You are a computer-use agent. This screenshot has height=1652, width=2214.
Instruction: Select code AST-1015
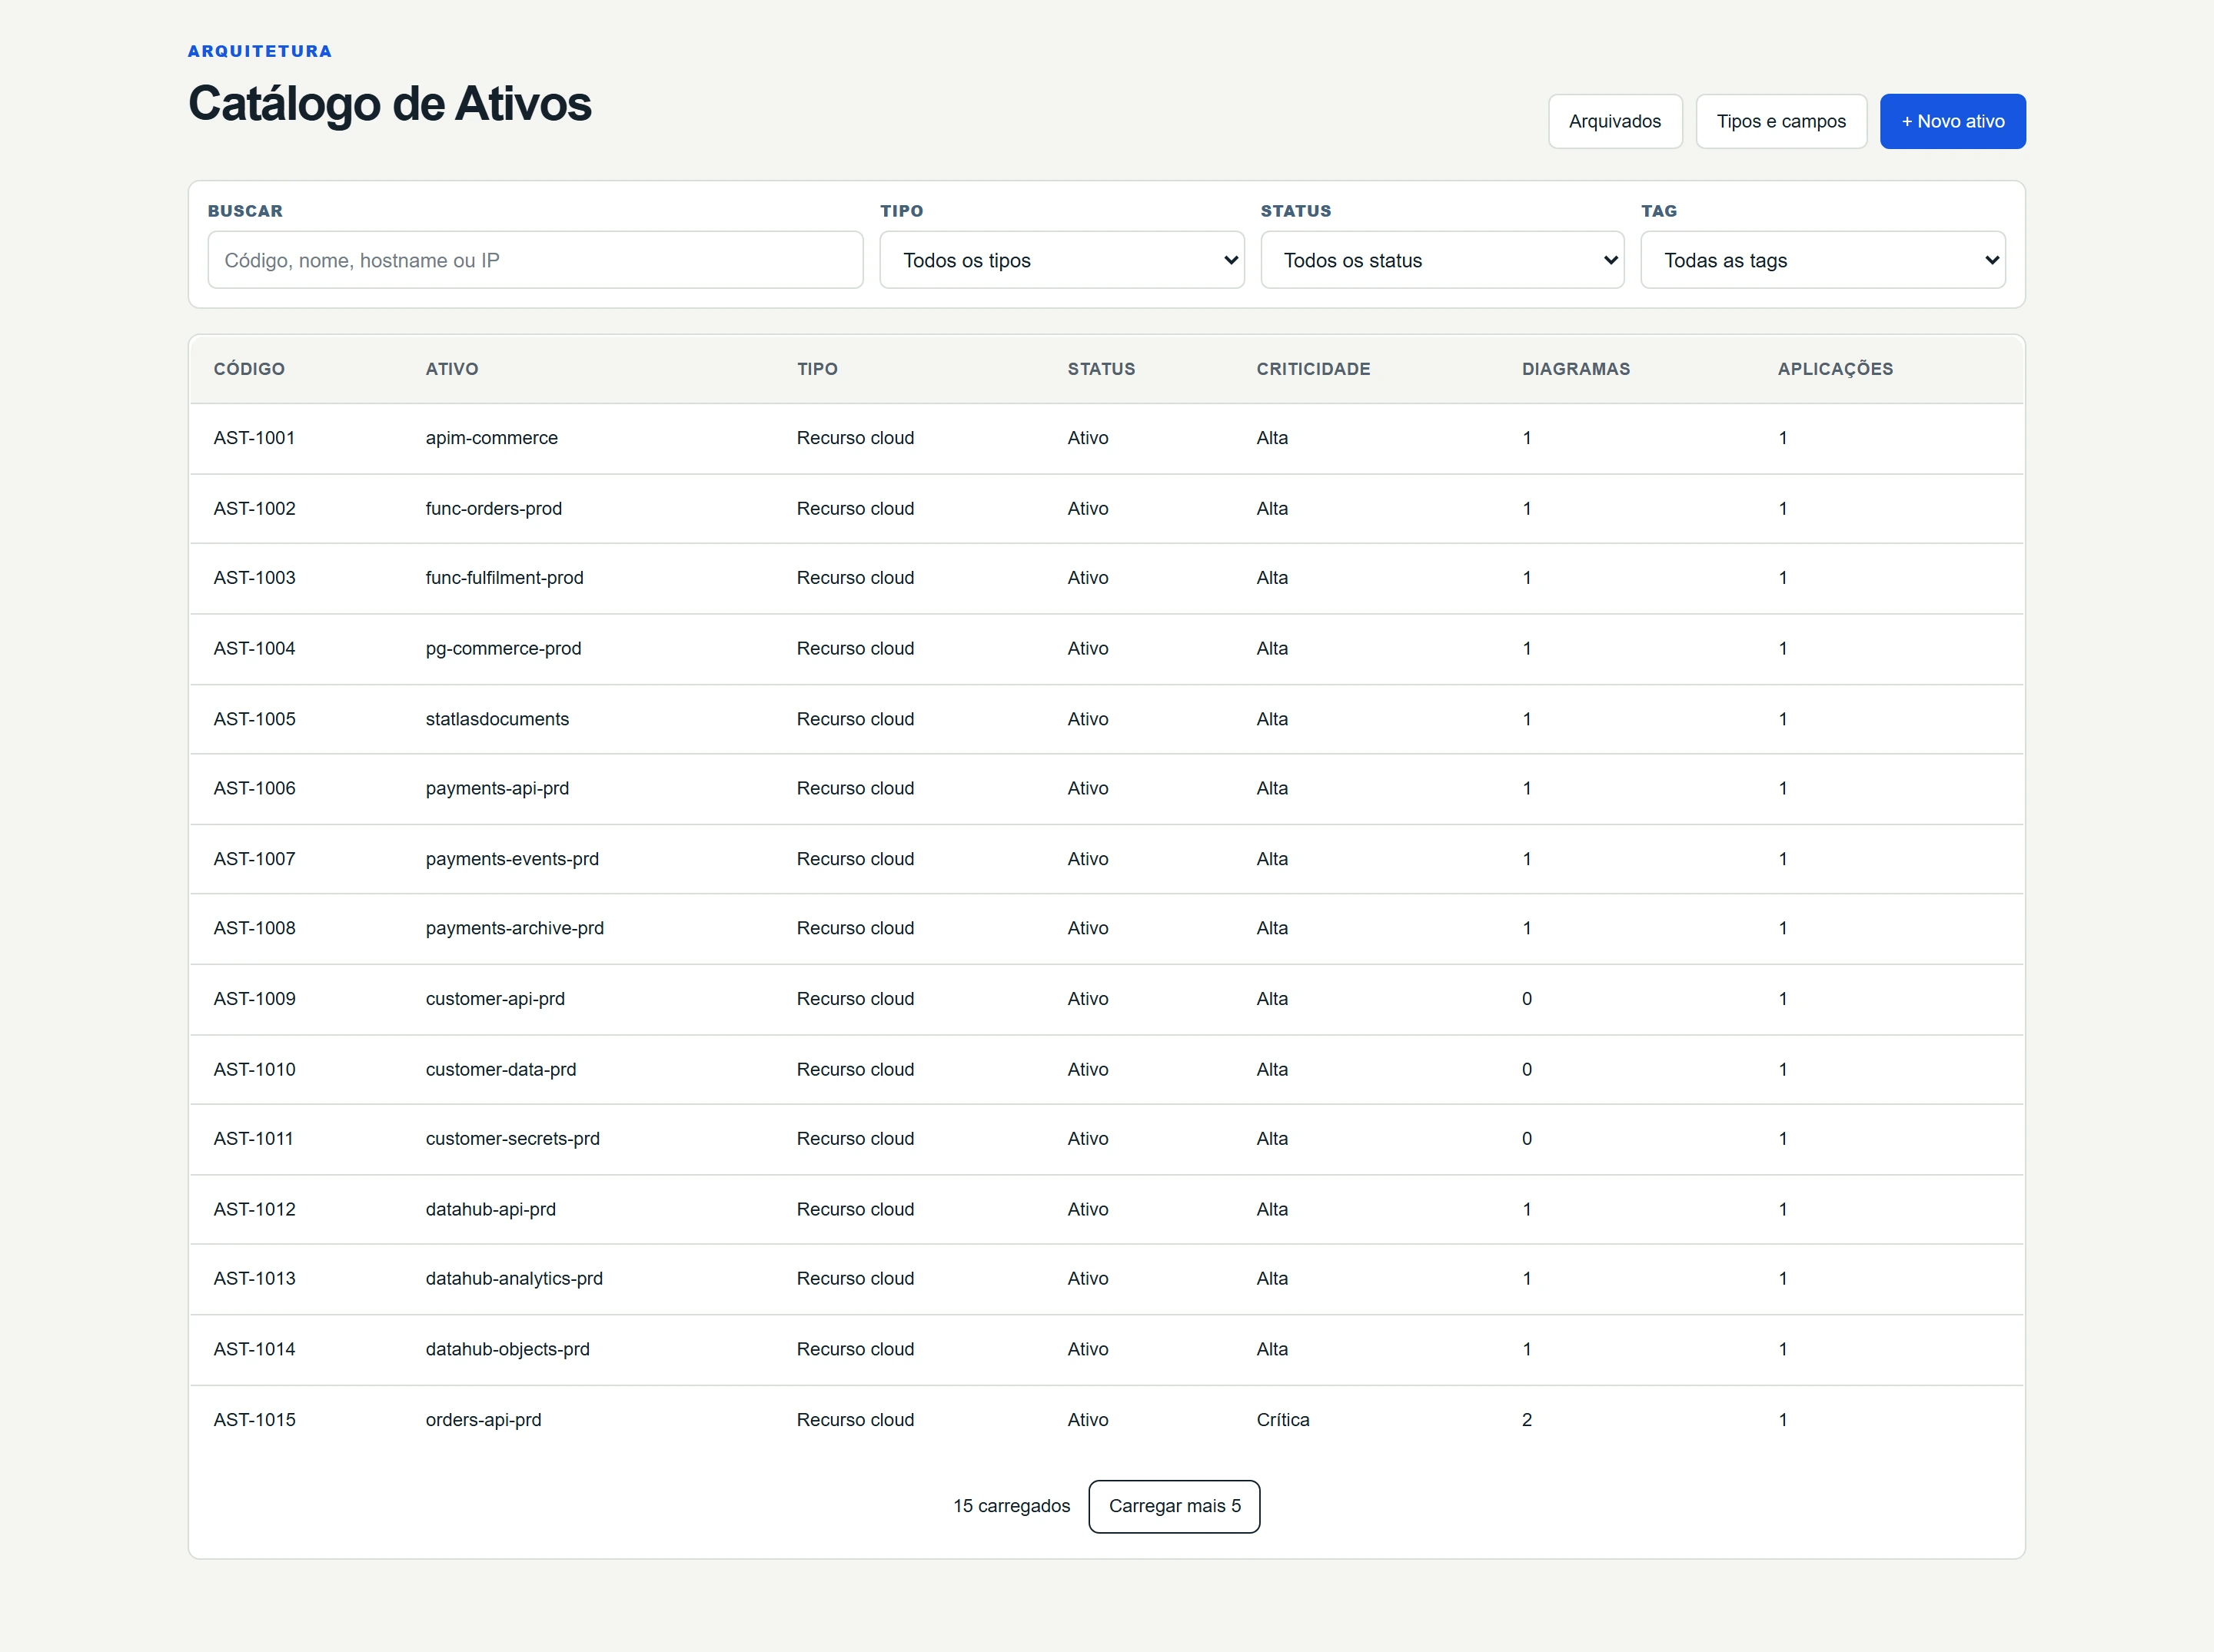(x=254, y=1420)
